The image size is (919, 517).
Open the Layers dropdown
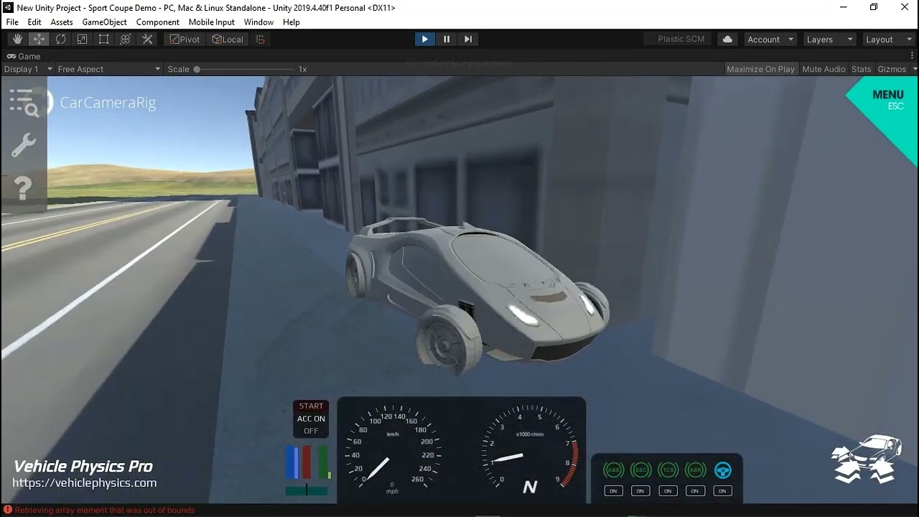click(x=829, y=39)
